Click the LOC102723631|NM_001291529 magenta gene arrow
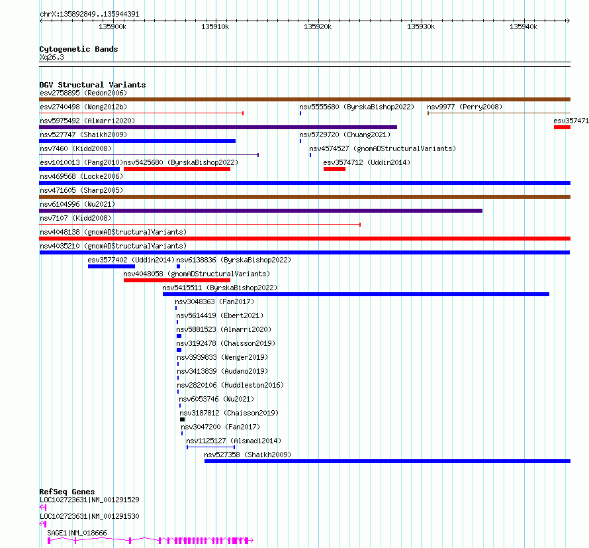This screenshot has height=548, width=589. coord(43,508)
